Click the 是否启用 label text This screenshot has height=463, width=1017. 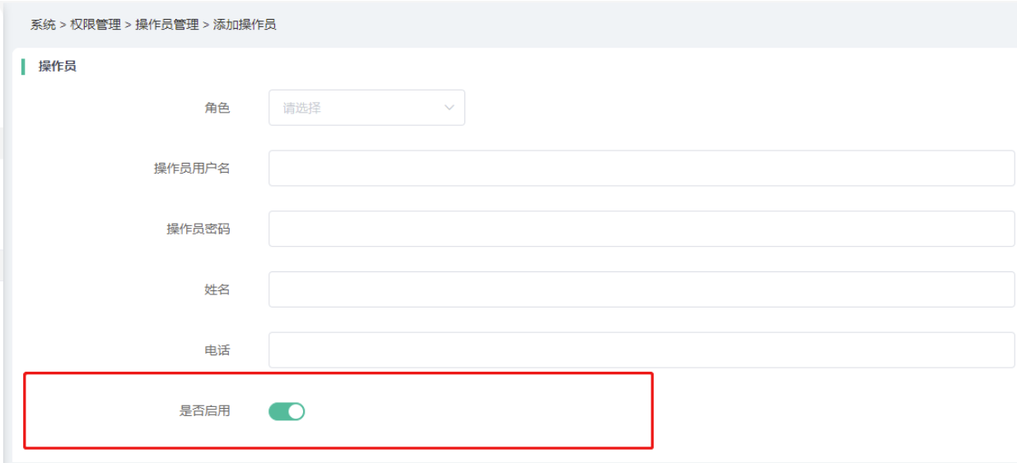click(x=205, y=411)
